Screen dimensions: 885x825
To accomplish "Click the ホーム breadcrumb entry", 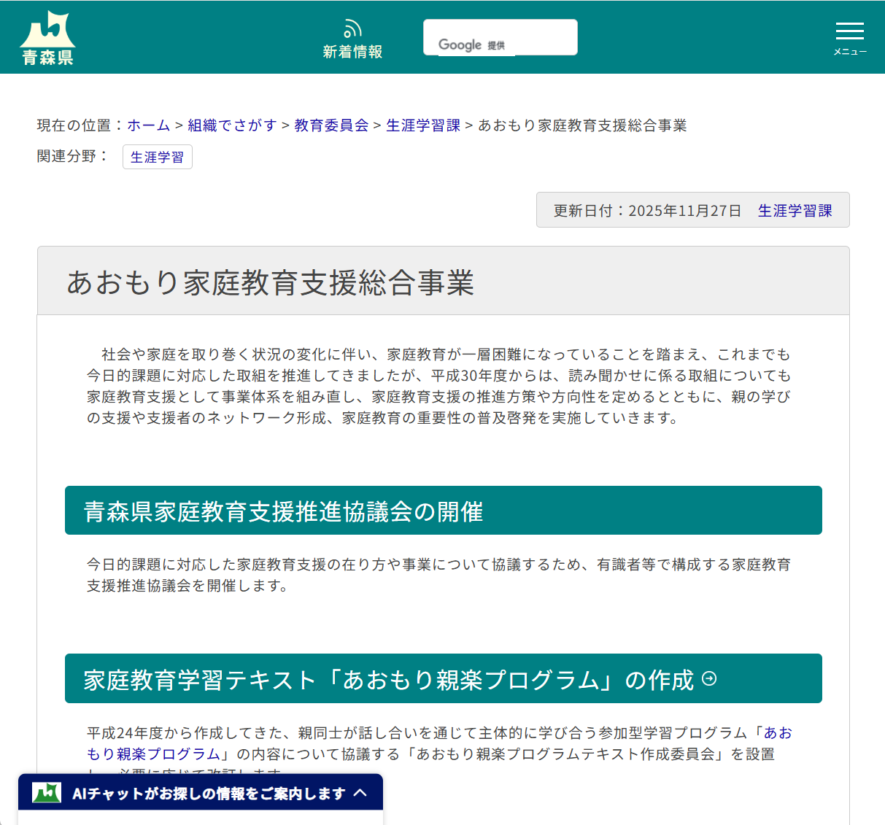I will point(149,125).
